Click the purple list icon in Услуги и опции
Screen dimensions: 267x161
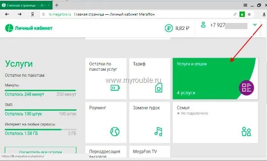(247, 88)
